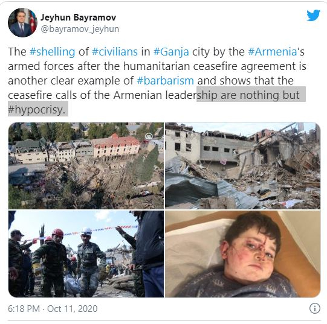View the injured child photo
327x324 pixels.
[x=242, y=254]
